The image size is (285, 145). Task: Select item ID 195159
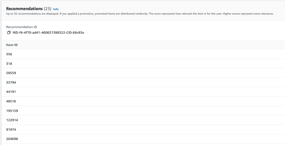(x=12, y=111)
